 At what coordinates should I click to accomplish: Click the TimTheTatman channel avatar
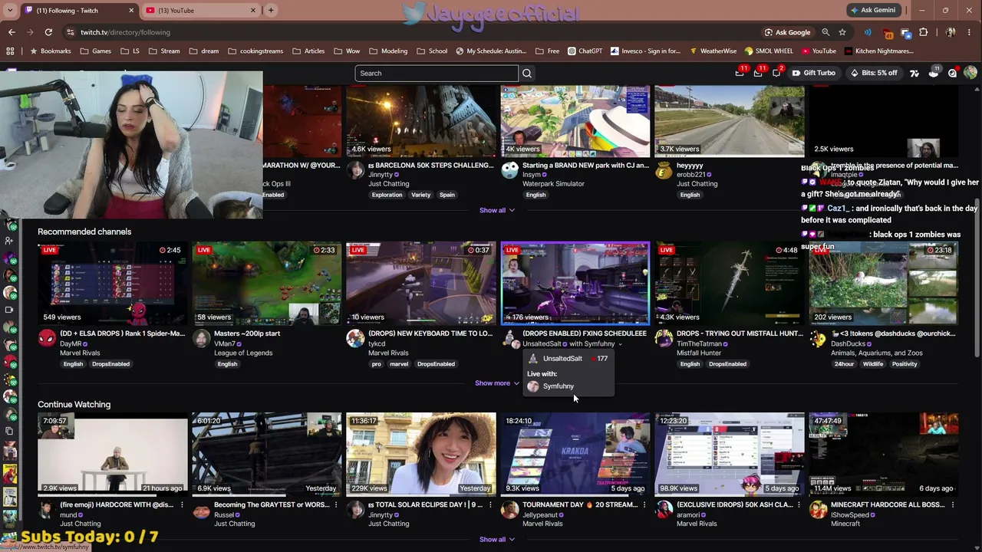tap(664, 338)
